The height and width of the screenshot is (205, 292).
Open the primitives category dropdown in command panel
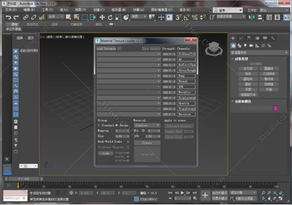(259, 53)
